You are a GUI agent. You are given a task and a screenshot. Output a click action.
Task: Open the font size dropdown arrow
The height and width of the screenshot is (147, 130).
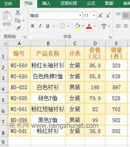(x=94, y=15)
